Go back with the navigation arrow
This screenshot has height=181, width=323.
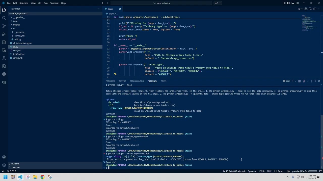[103, 3]
